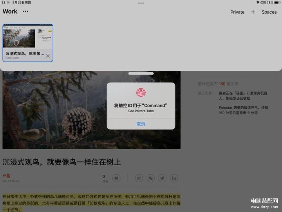
Task: Add a new tab with plus icon
Action: pos(253,12)
